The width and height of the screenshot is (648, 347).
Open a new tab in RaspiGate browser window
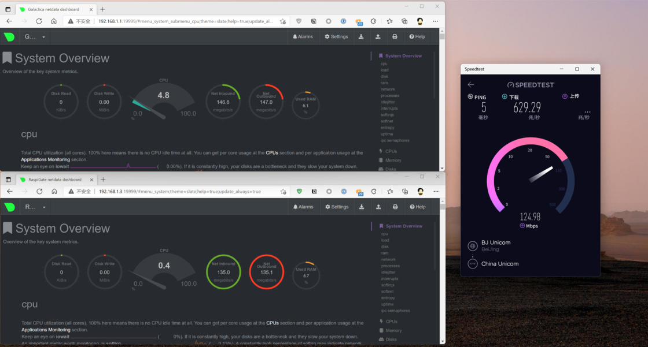103,180
